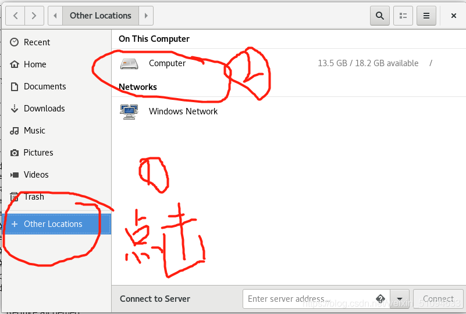Open the hamburger menu button
This screenshot has height=314, width=466.
[x=426, y=16]
